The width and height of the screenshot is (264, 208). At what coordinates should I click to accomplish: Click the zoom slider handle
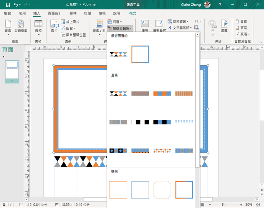tap(222, 204)
